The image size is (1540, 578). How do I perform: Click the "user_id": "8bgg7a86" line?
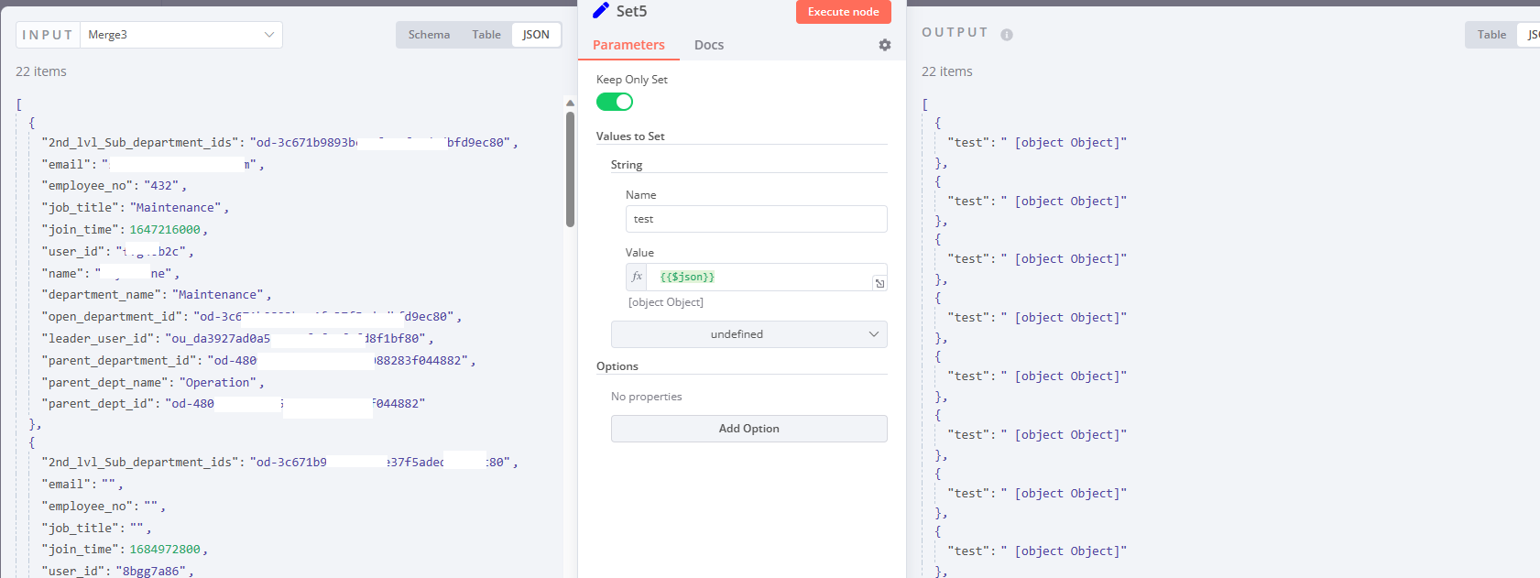coord(117,571)
